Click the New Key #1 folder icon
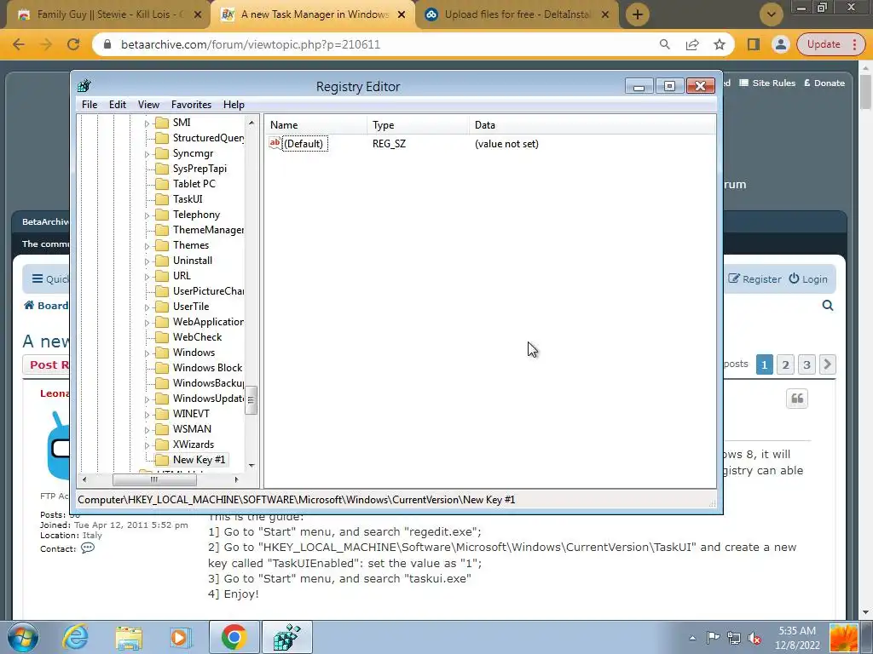The image size is (873, 654). pos(162,460)
